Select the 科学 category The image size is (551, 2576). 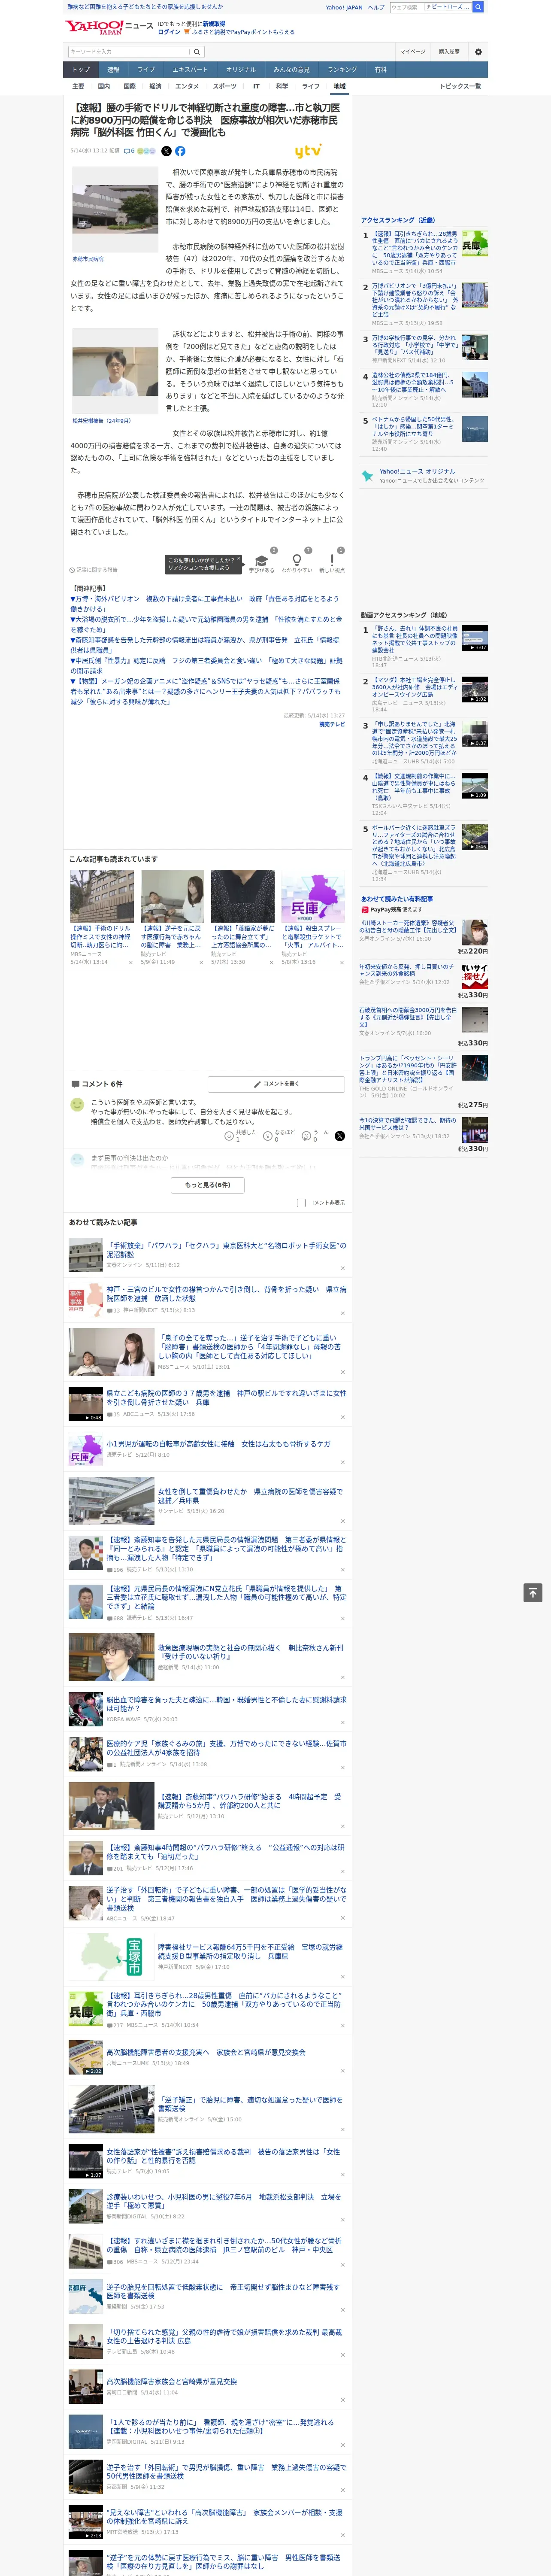click(x=282, y=86)
